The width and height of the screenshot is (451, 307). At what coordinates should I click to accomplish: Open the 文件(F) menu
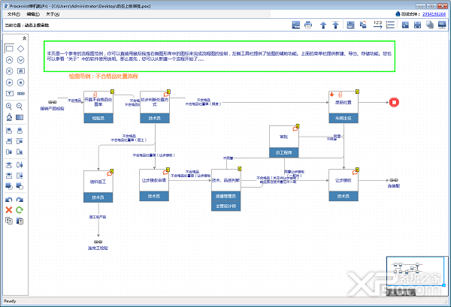pyautogui.click(x=14, y=14)
